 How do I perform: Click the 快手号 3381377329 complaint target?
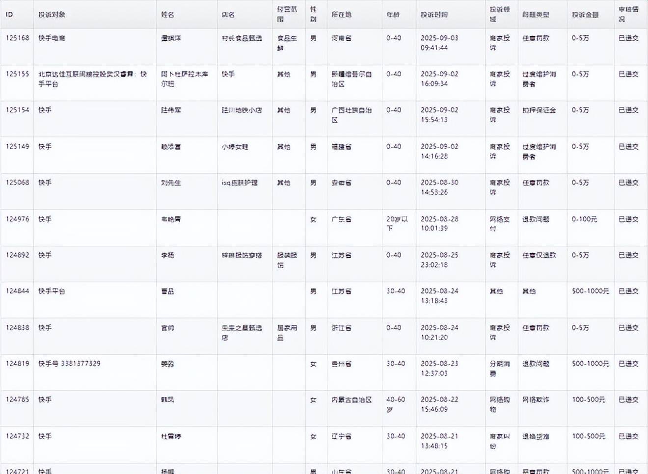point(69,364)
